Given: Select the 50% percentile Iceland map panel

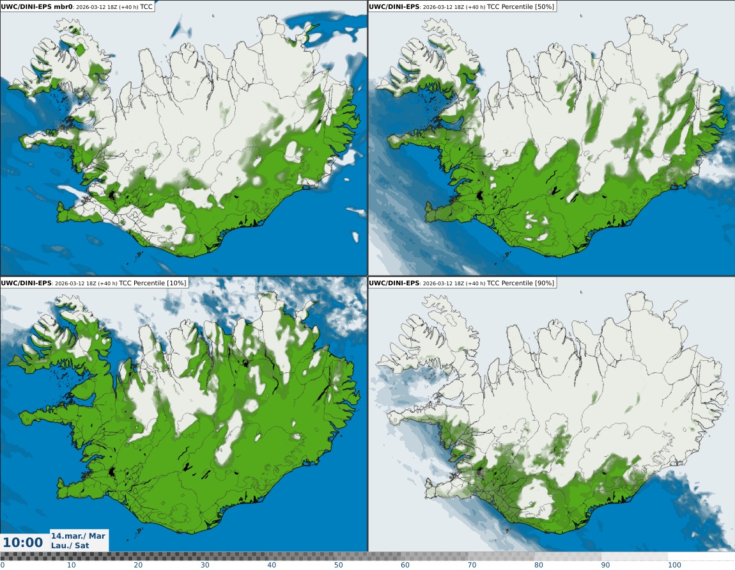Looking at the screenshot, I should (552, 138).
